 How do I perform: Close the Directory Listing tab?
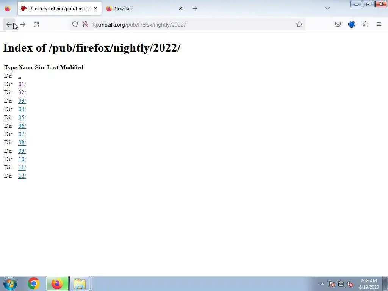tap(95, 8)
